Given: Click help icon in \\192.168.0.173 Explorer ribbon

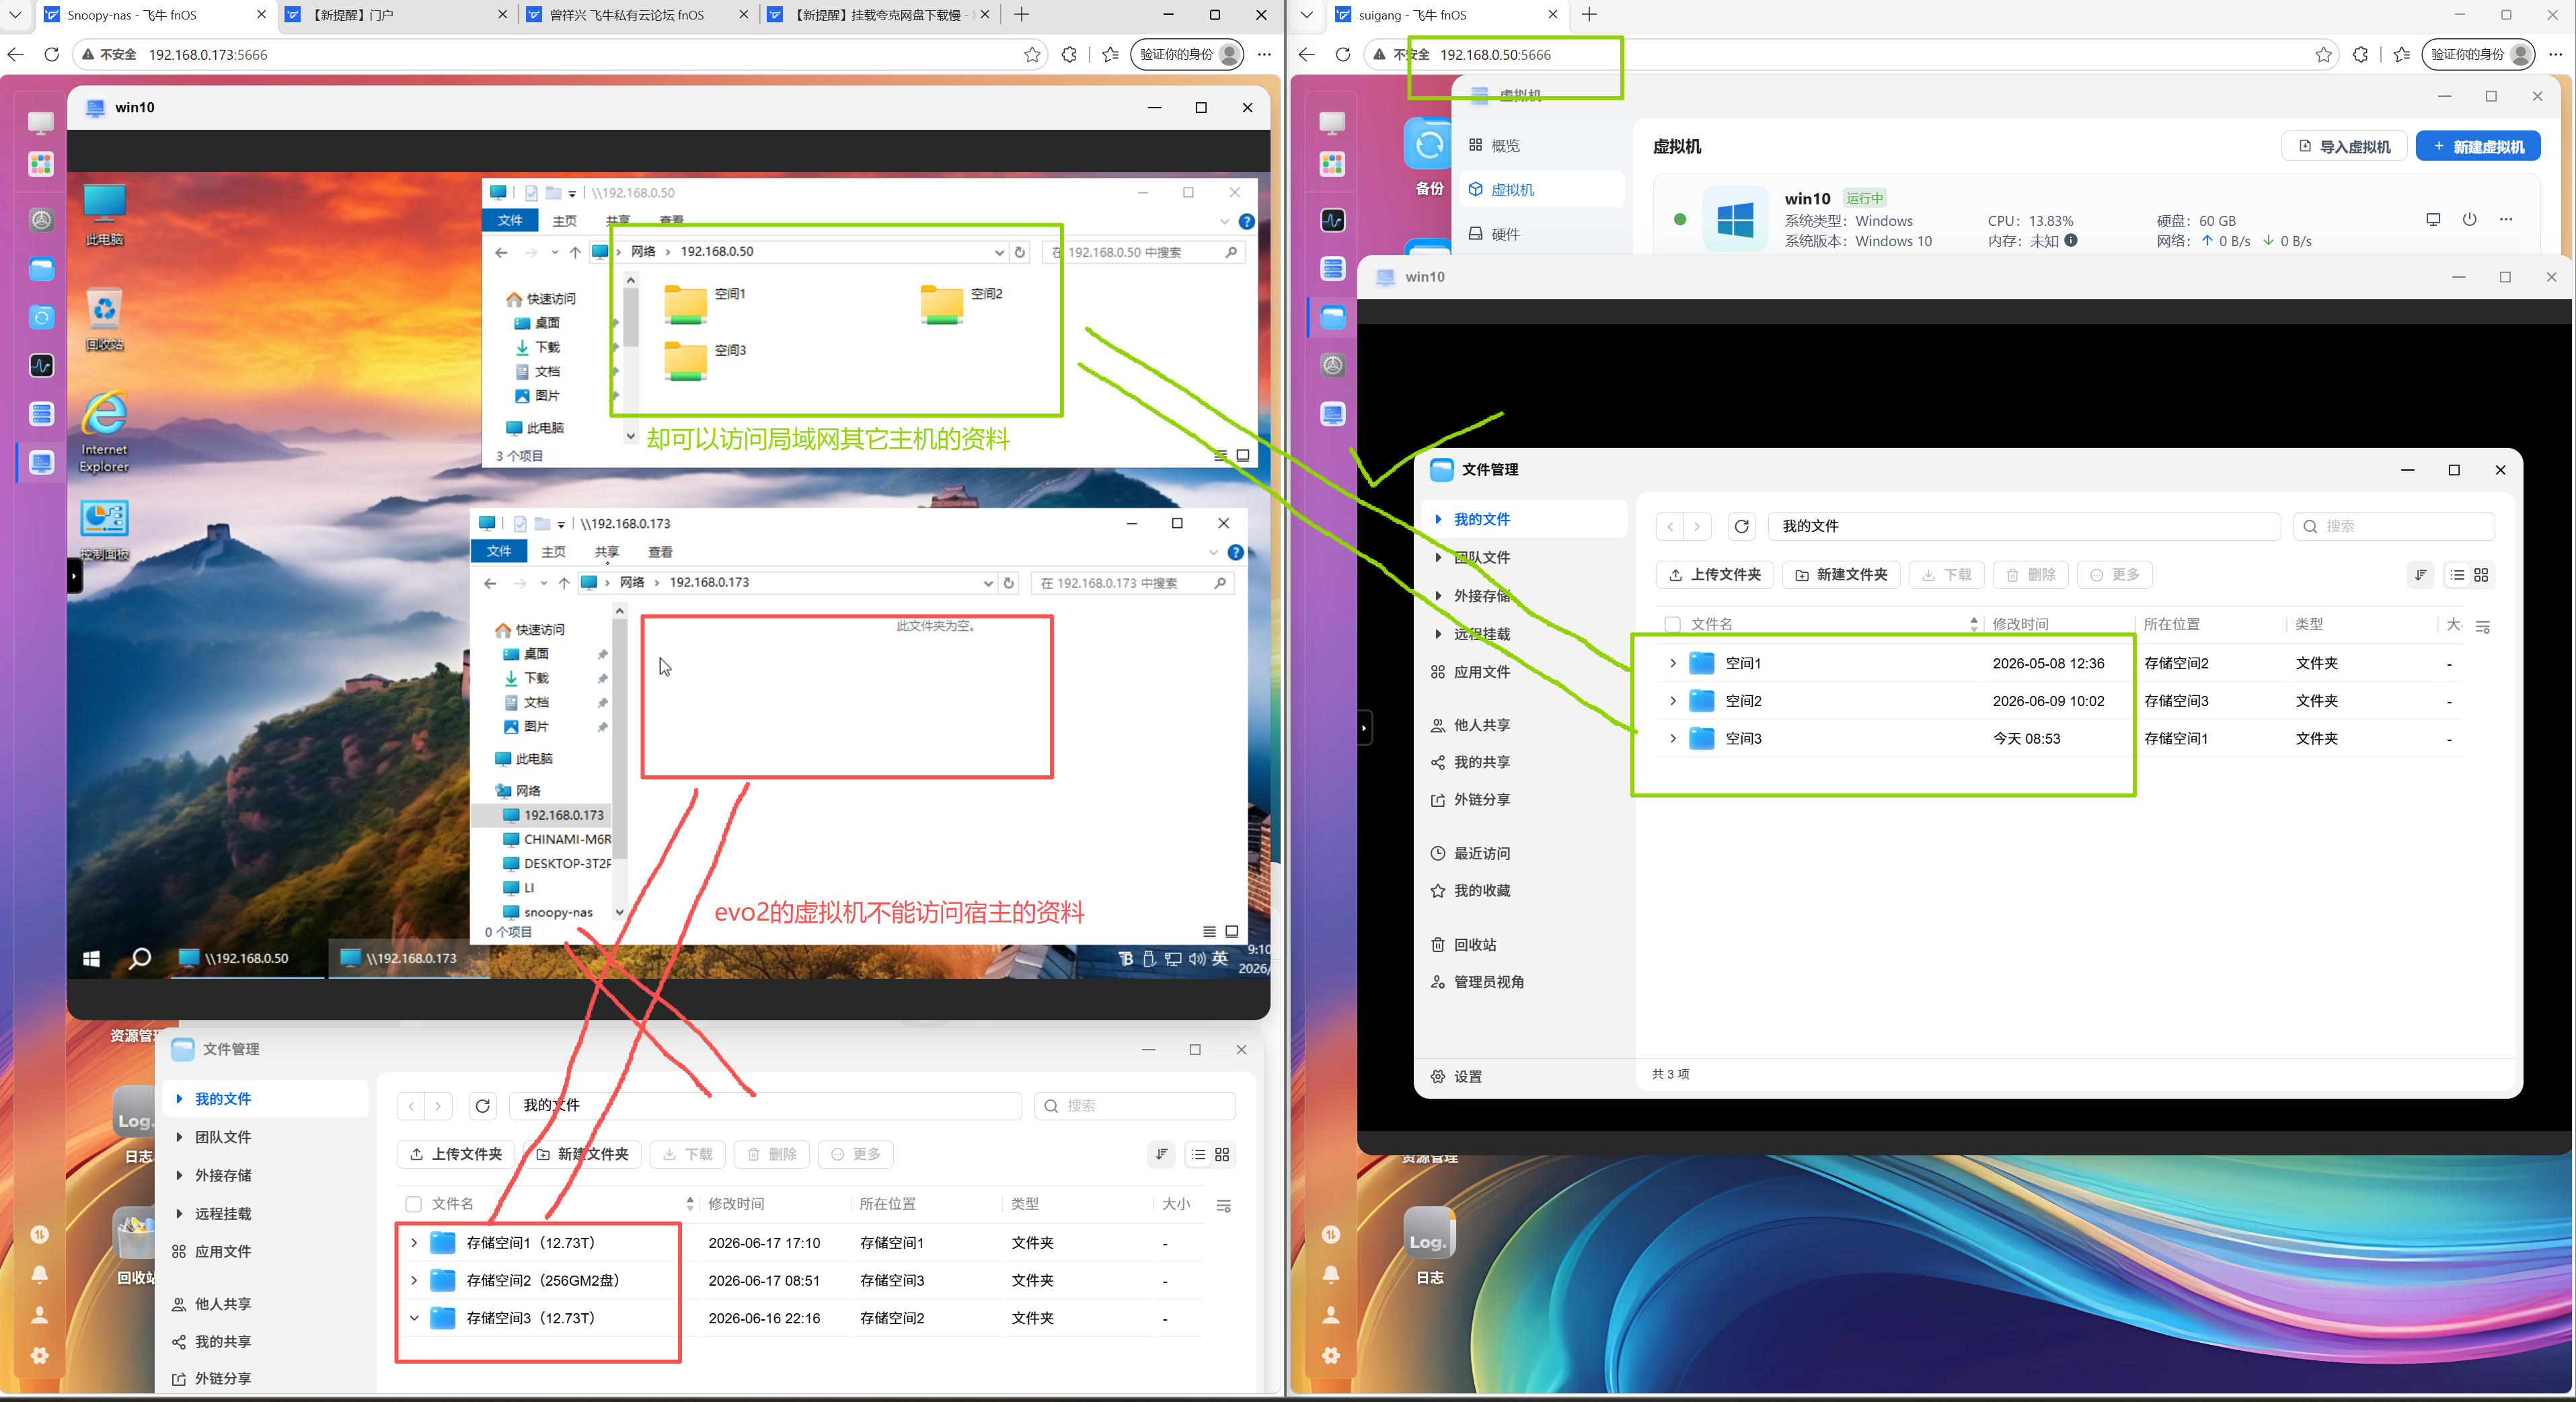Looking at the screenshot, I should 1236,552.
